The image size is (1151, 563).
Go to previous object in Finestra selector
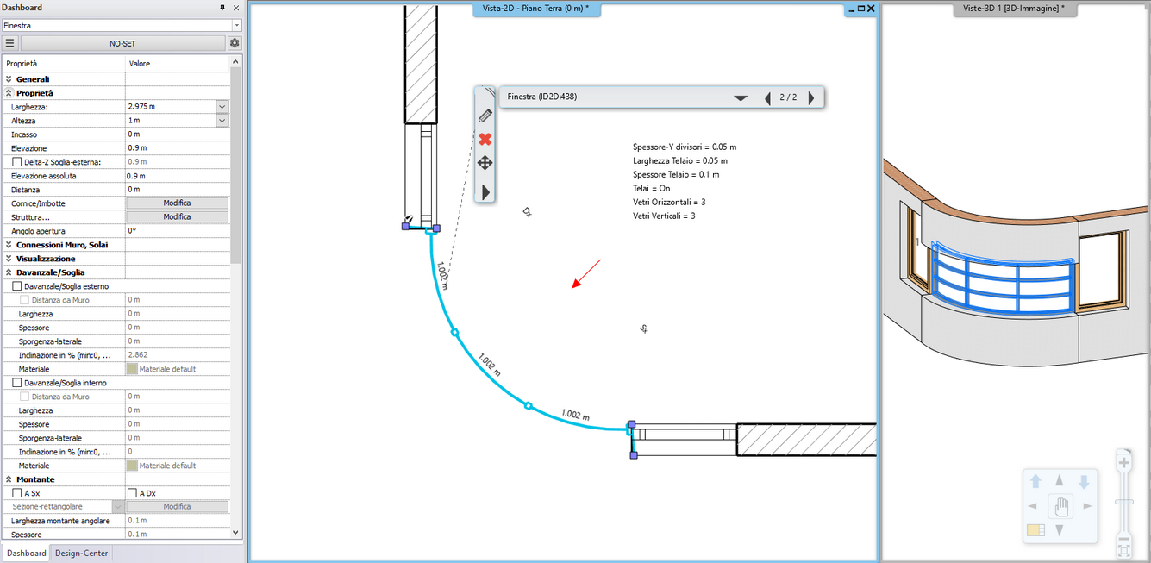(767, 97)
